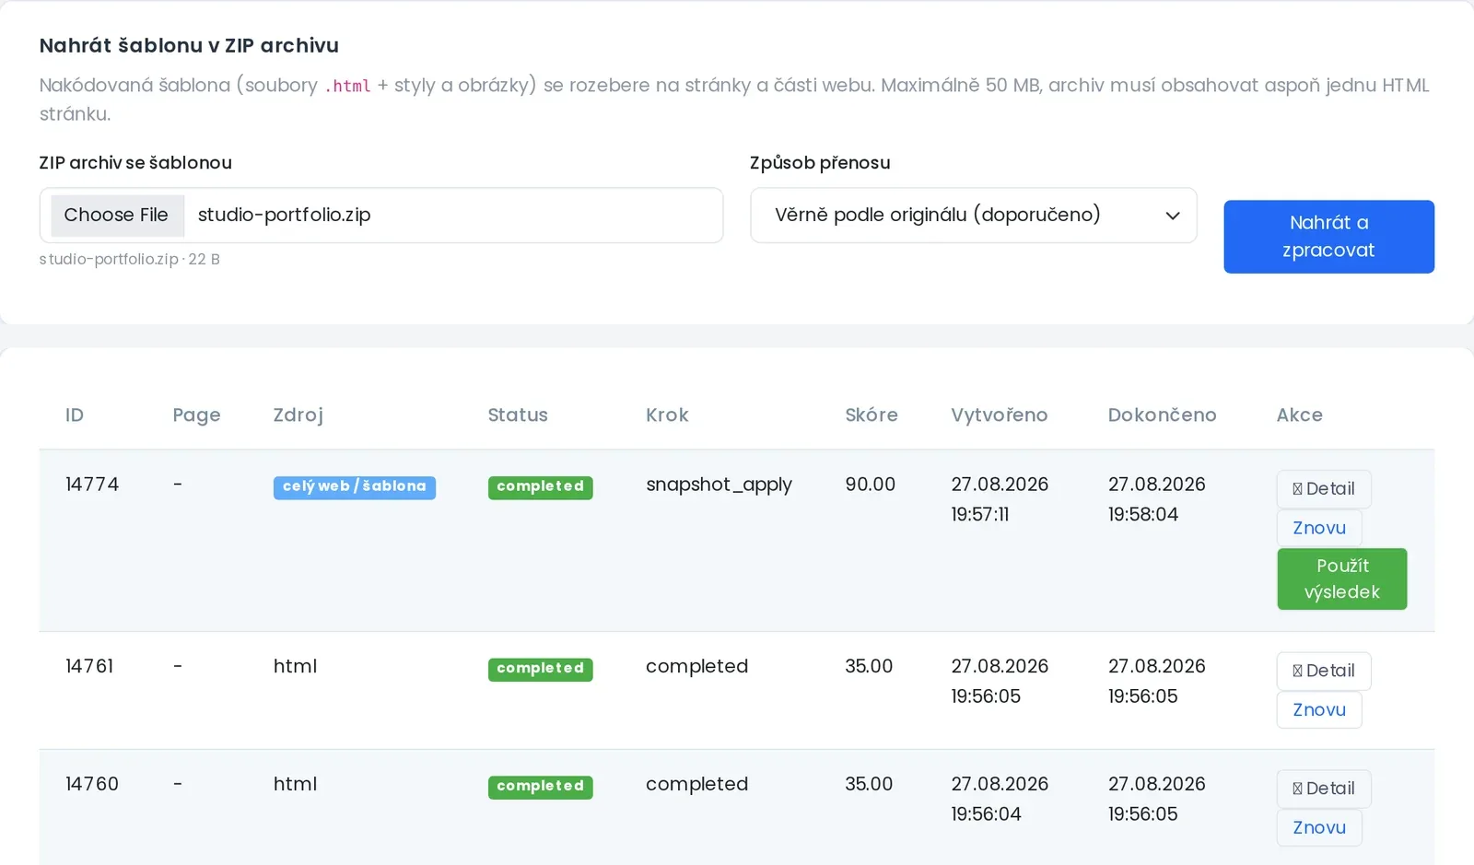
Task: Click the Page column header
Action: pyautogui.click(x=196, y=415)
